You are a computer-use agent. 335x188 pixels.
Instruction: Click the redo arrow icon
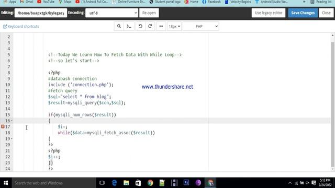[x=150, y=26]
